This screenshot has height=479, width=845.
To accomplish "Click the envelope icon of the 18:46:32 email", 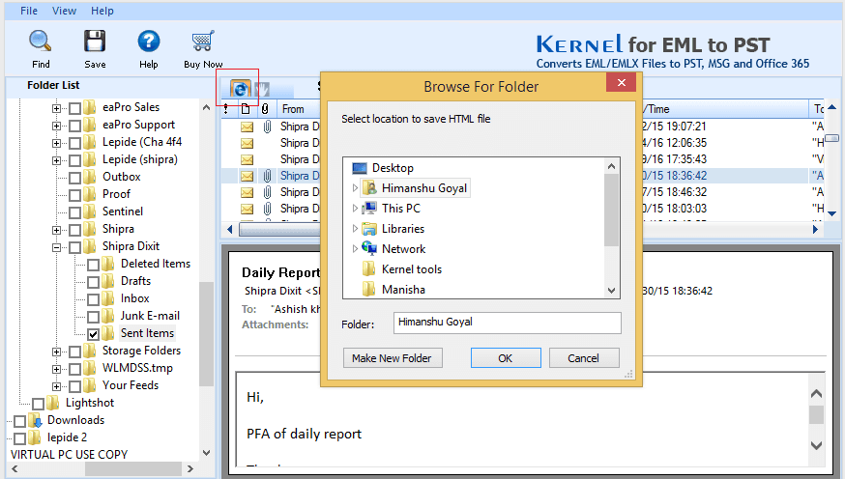I will tap(247, 193).
